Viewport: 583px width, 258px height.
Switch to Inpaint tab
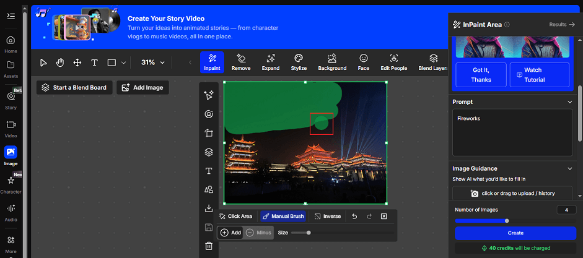(x=212, y=62)
